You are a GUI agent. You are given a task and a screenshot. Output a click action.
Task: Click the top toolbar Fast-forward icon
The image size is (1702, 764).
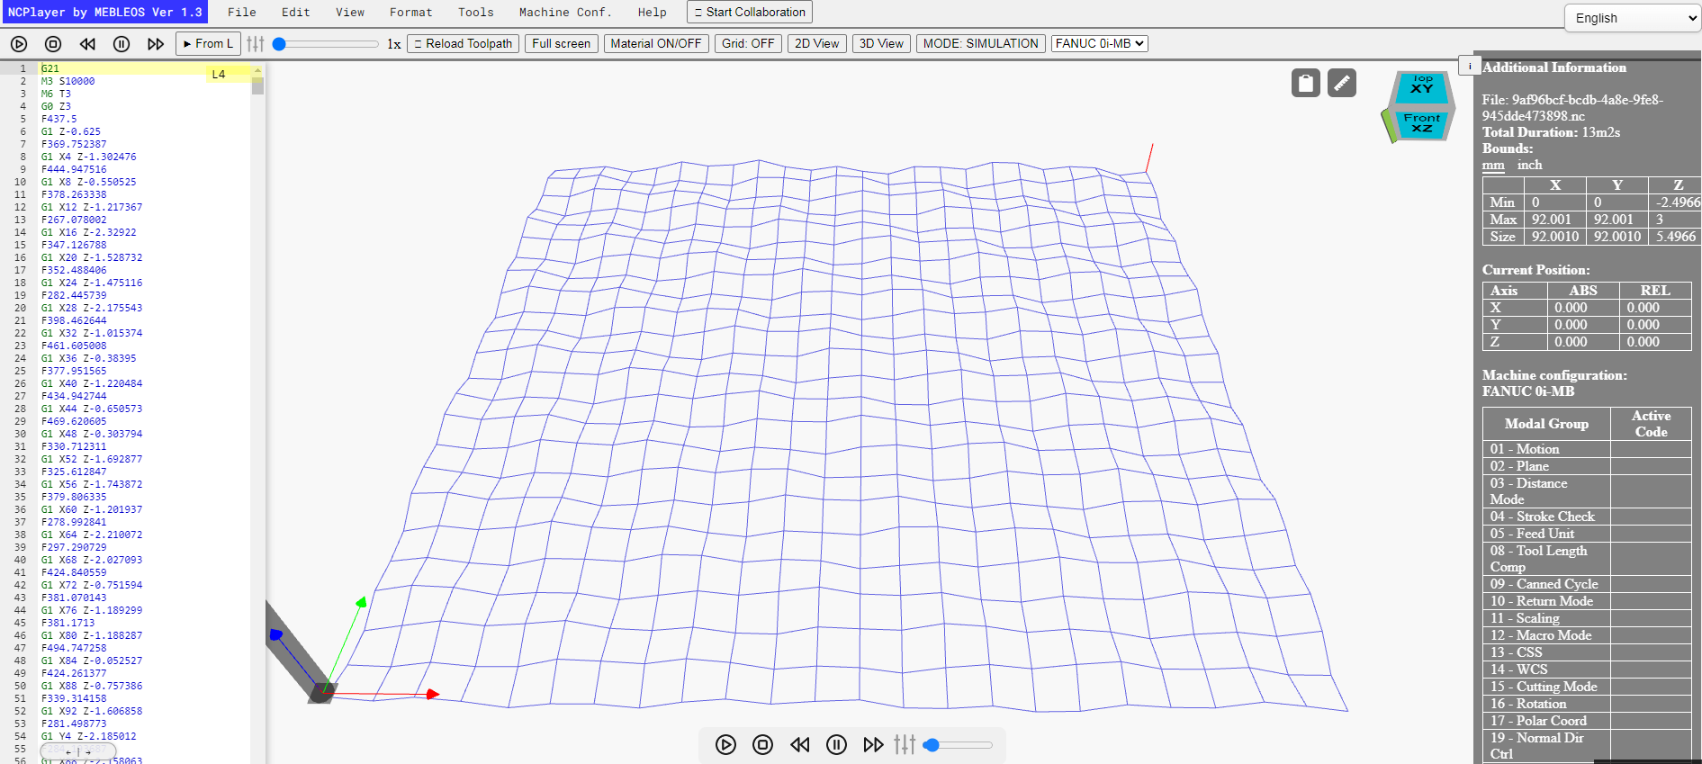point(156,43)
